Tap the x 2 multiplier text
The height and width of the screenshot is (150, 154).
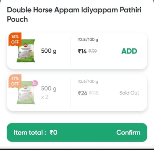click(45, 97)
